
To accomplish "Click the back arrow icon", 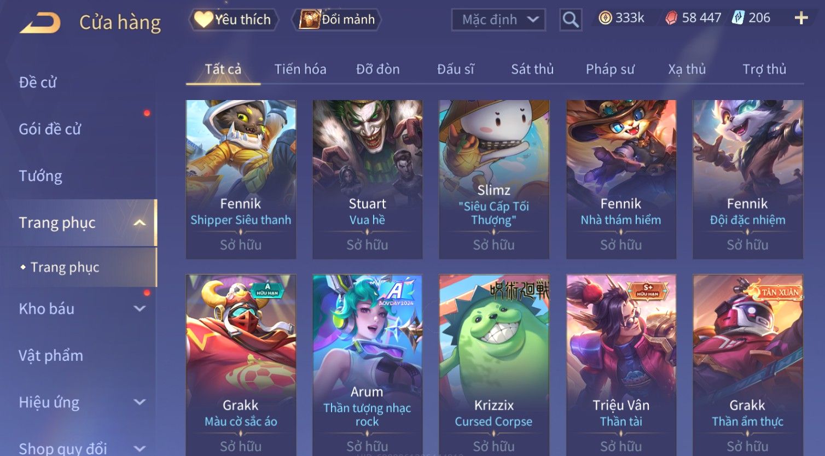I will click(x=40, y=23).
